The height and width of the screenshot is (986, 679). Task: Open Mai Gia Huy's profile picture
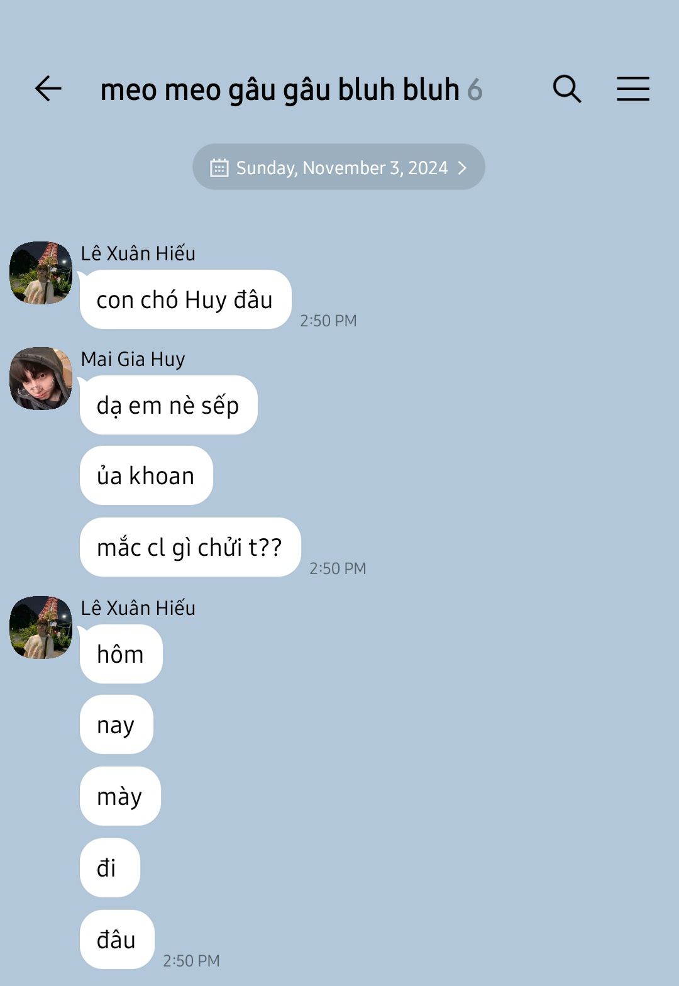(x=41, y=379)
